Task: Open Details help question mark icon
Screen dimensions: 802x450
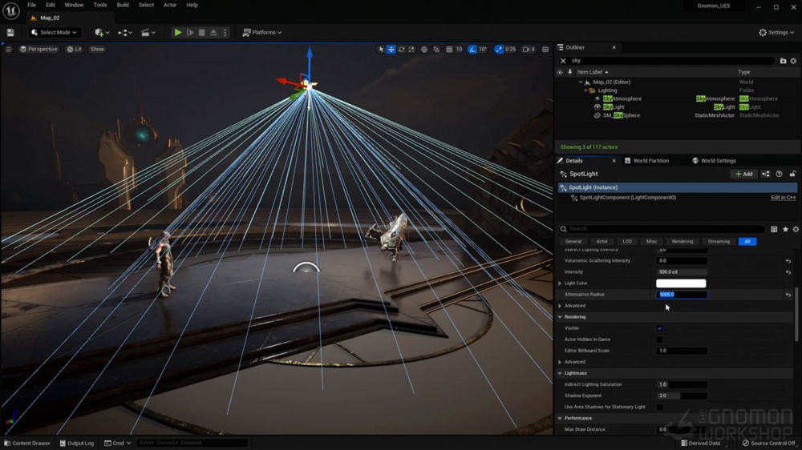Action: pos(779,175)
